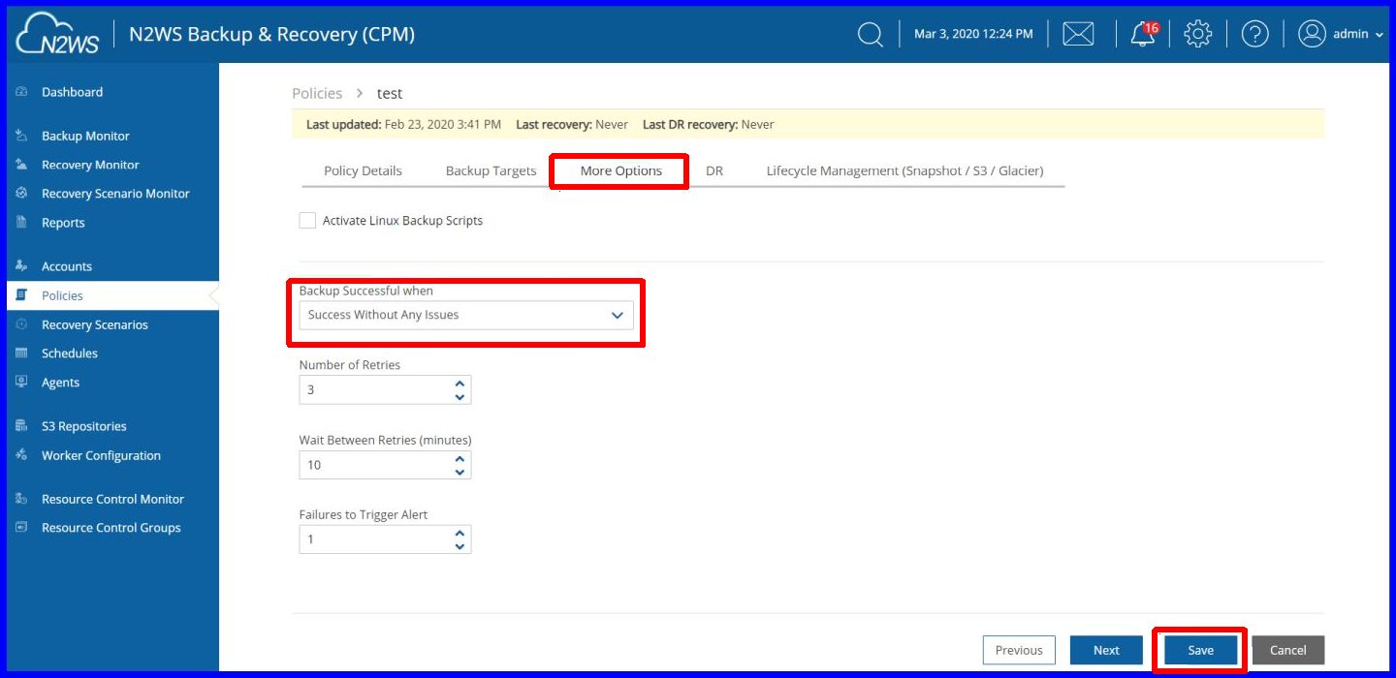Select the More Options tab
1396x678 pixels.
coord(621,170)
